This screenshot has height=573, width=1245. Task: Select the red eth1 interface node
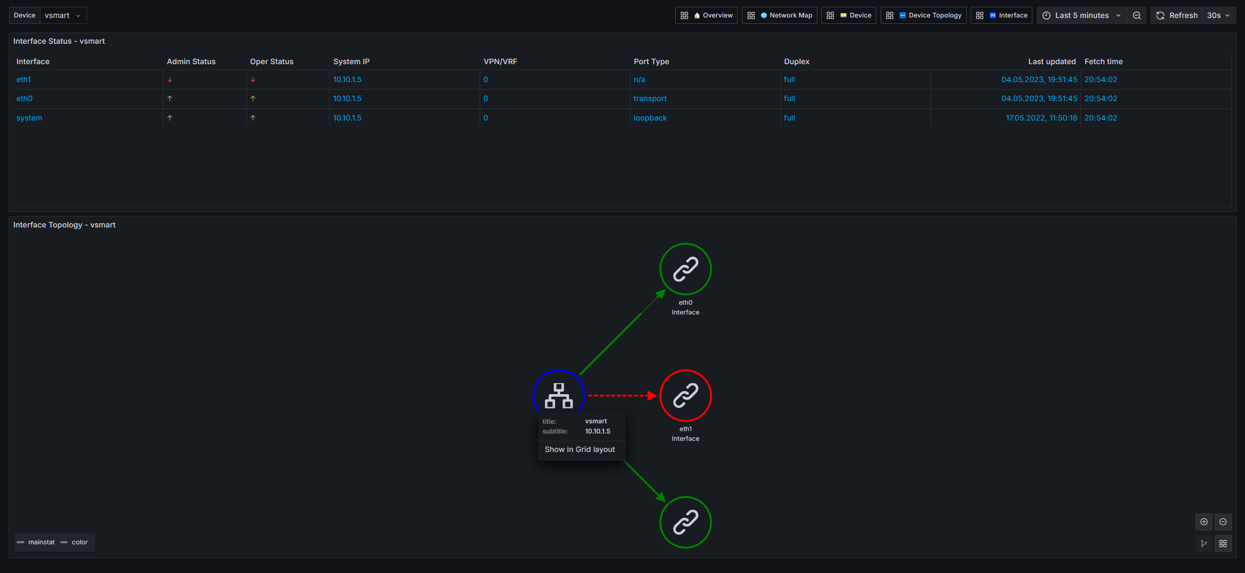coord(686,396)
